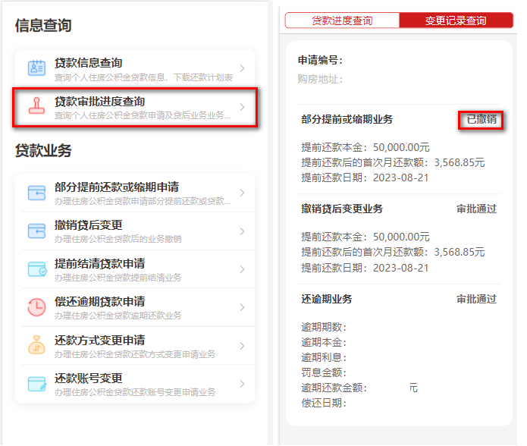The width and height of the screenshot is (527, 446).
Task: Click the red stamp icon for 贷款审批进度查询
Action: pyautogui.click(x=36, y=107)
